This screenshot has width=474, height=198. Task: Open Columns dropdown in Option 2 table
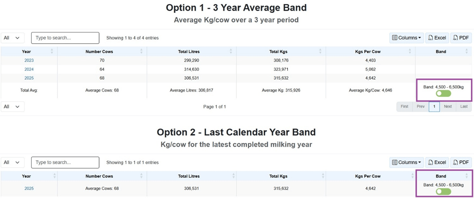(x=406, y=162)
